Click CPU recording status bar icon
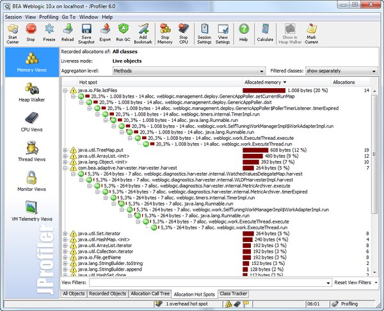The image size is (384, 311). click(x=237, y=304)
